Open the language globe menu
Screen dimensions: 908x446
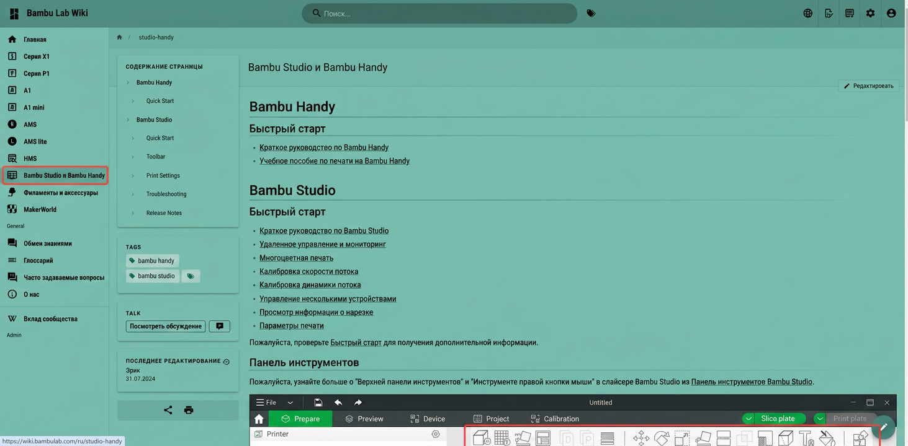click(x=807, y=13)
